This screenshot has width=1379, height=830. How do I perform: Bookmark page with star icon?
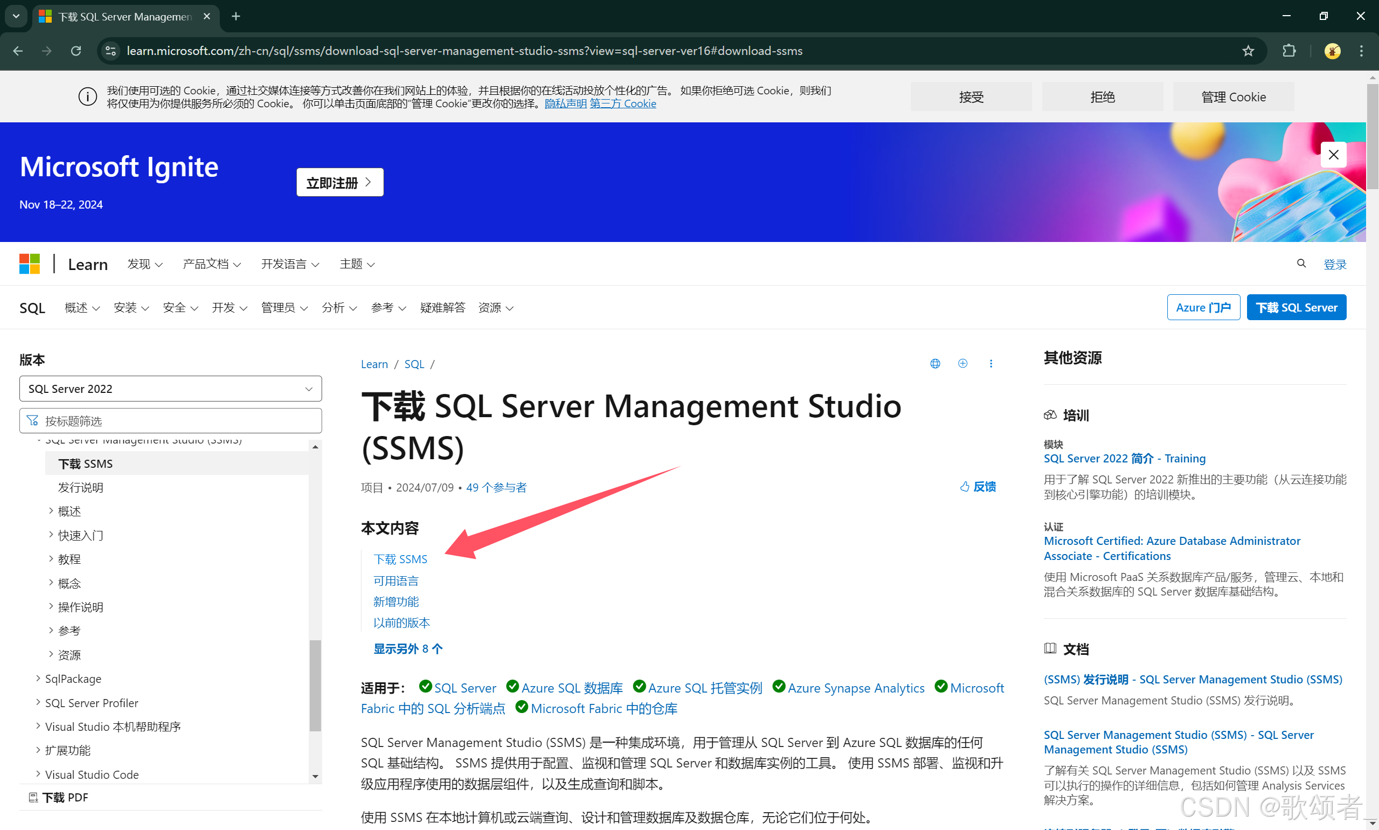[1248, 51]
